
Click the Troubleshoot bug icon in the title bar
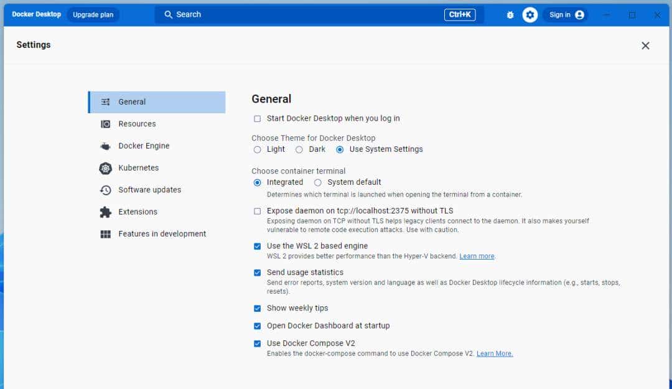point(510,14)
